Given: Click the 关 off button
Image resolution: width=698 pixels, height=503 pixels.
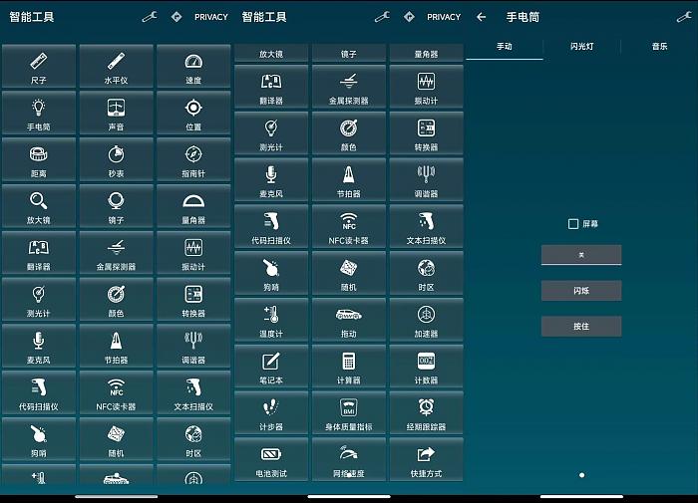Looking at the screenshot, I should [581, 255].
